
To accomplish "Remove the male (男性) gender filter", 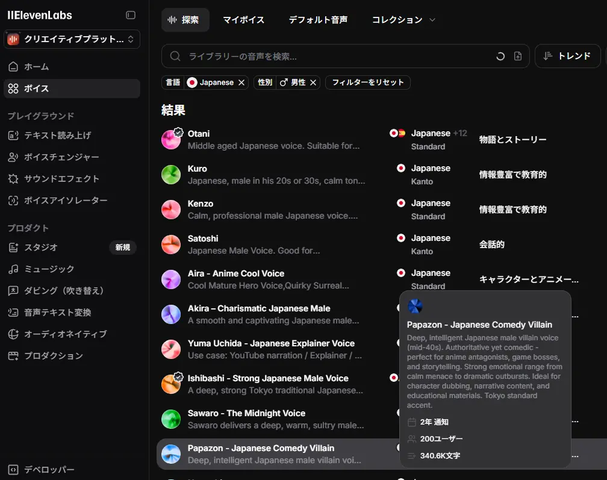I will coord(313,83).
